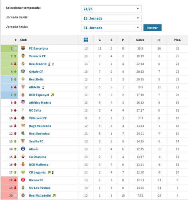Expand the Jornada hasta 31. Jornada dropdown
This screenshot has width=188, height=200.
coord(111,28)
